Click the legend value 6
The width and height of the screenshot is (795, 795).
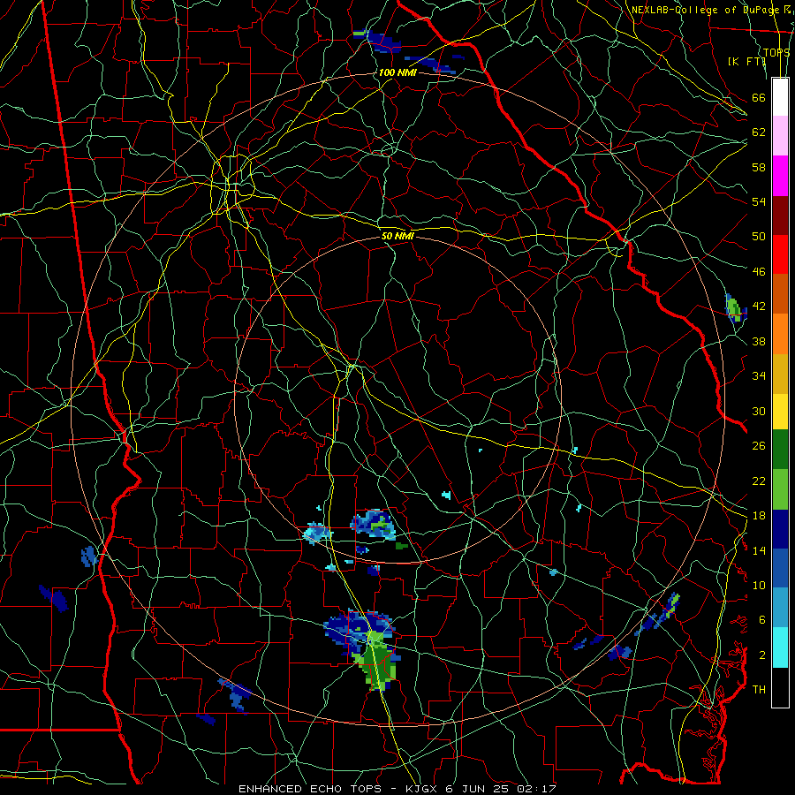(761, 620)
